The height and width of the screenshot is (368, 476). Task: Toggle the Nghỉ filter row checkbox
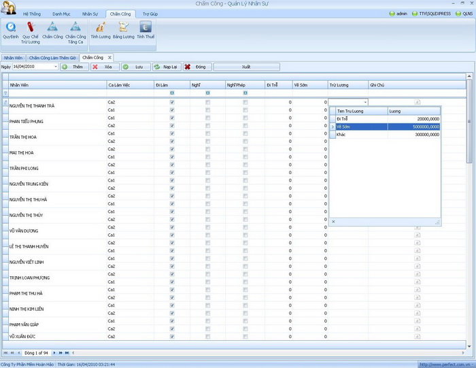[x=207, y=93]
